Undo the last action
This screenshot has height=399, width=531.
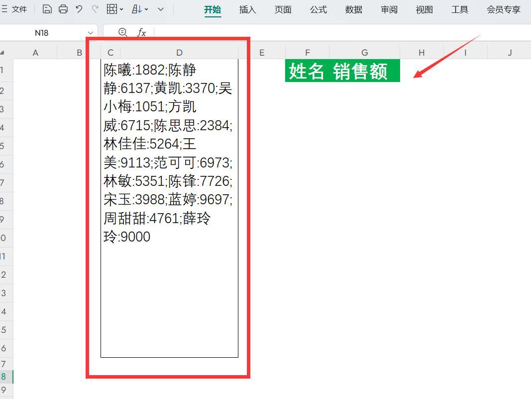(79, 9)
